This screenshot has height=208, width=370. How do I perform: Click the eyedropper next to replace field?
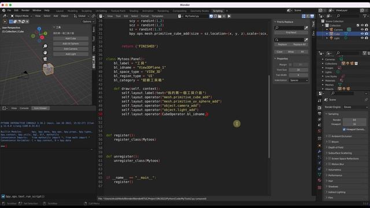coord(306,40)
